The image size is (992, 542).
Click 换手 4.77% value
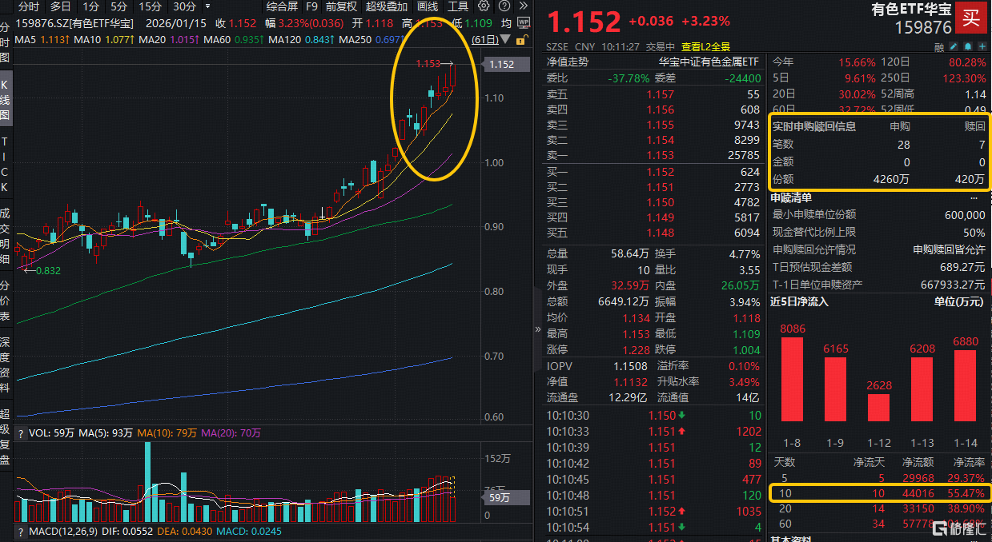[x=745, y=253]
